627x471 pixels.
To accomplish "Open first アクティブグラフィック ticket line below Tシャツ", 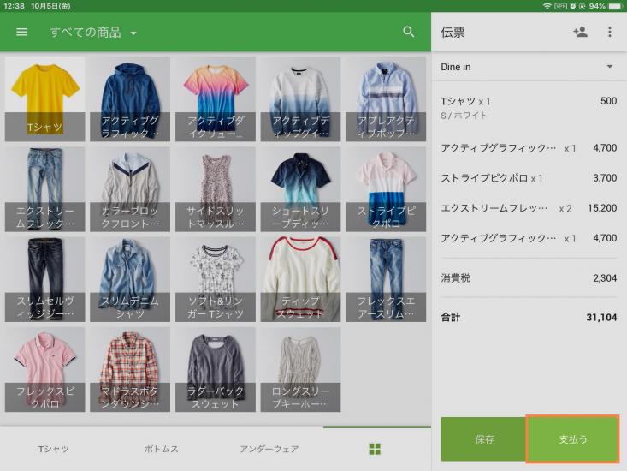I will pyautogui.click(x=529, y=148).
